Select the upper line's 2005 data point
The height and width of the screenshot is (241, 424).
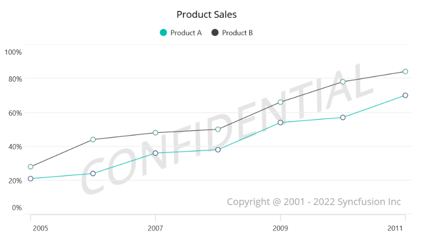coord(31,167)
